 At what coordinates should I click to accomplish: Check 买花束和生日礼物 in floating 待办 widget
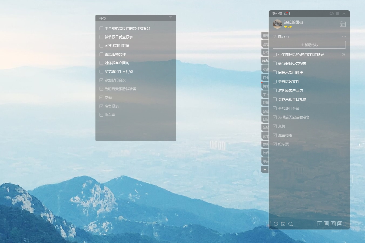pyautogui.click(x=101, y=72)
